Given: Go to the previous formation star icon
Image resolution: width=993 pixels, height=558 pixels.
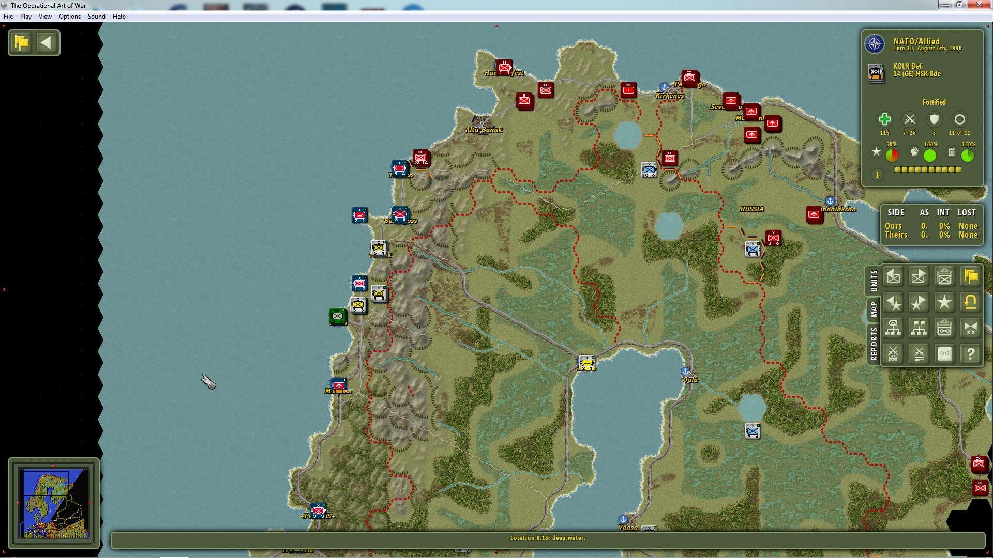Looking at the screenshot, I should coord(893,303).
